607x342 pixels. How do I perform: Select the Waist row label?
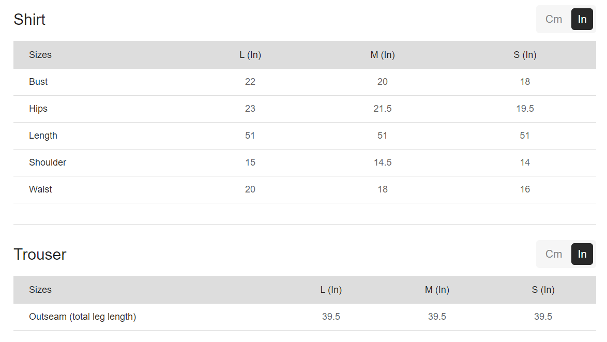click(40, 189)
